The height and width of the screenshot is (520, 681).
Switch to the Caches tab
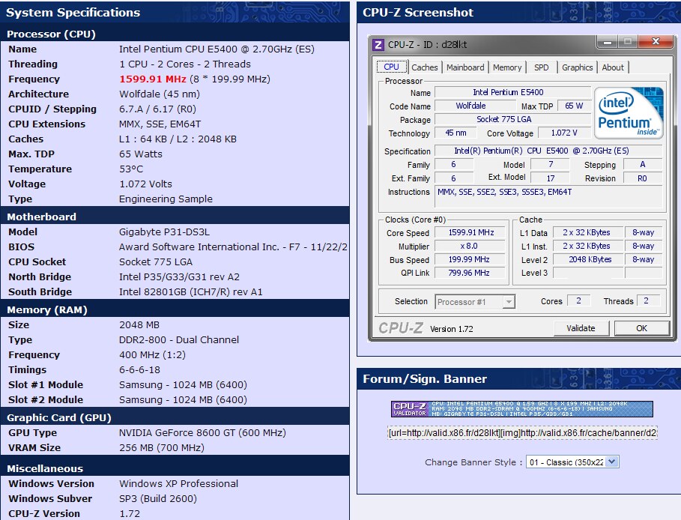pyautogui.click(x=425, y=67)
